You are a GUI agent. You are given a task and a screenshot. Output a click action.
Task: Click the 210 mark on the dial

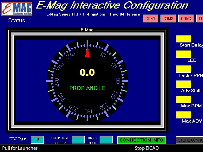pos(73,108)
